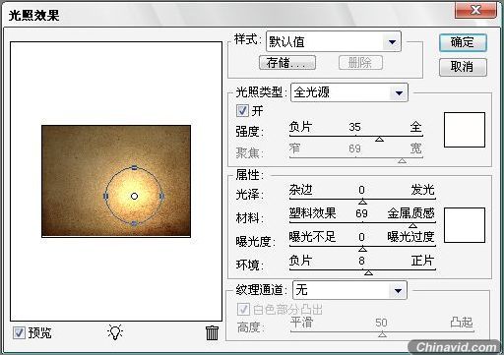Click the 删除 delete style button
The image size is (504, 355).
coord(360,62)
